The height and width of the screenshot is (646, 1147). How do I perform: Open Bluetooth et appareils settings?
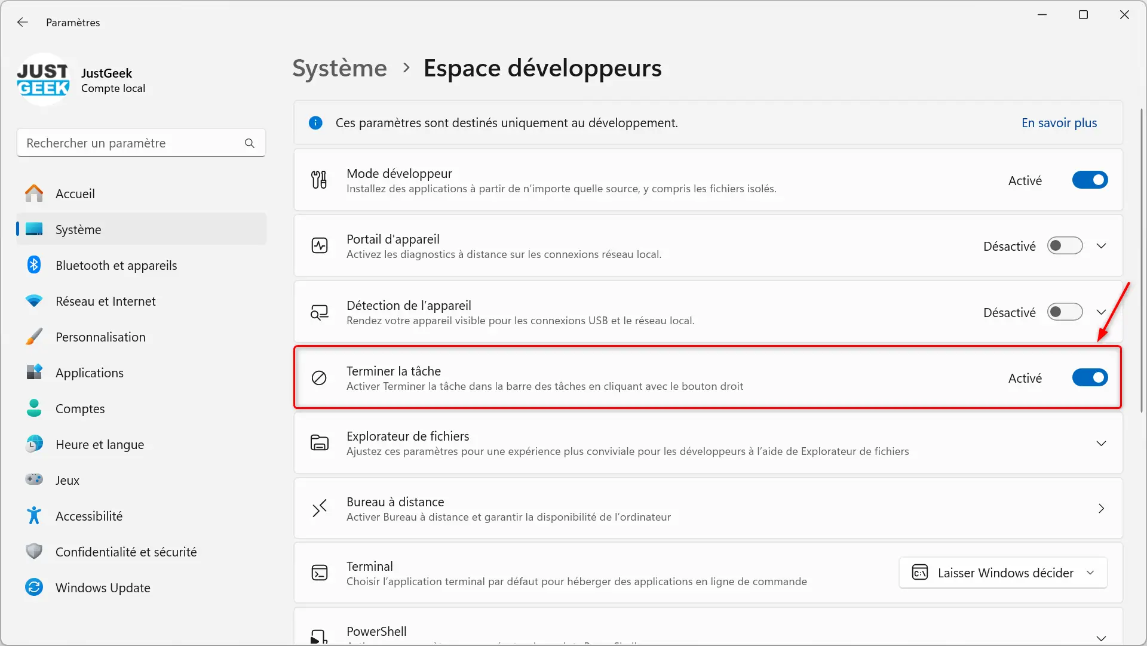click(x=142, y=265)
